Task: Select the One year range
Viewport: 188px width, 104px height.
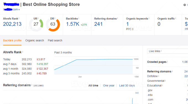Action: [109, 85]
